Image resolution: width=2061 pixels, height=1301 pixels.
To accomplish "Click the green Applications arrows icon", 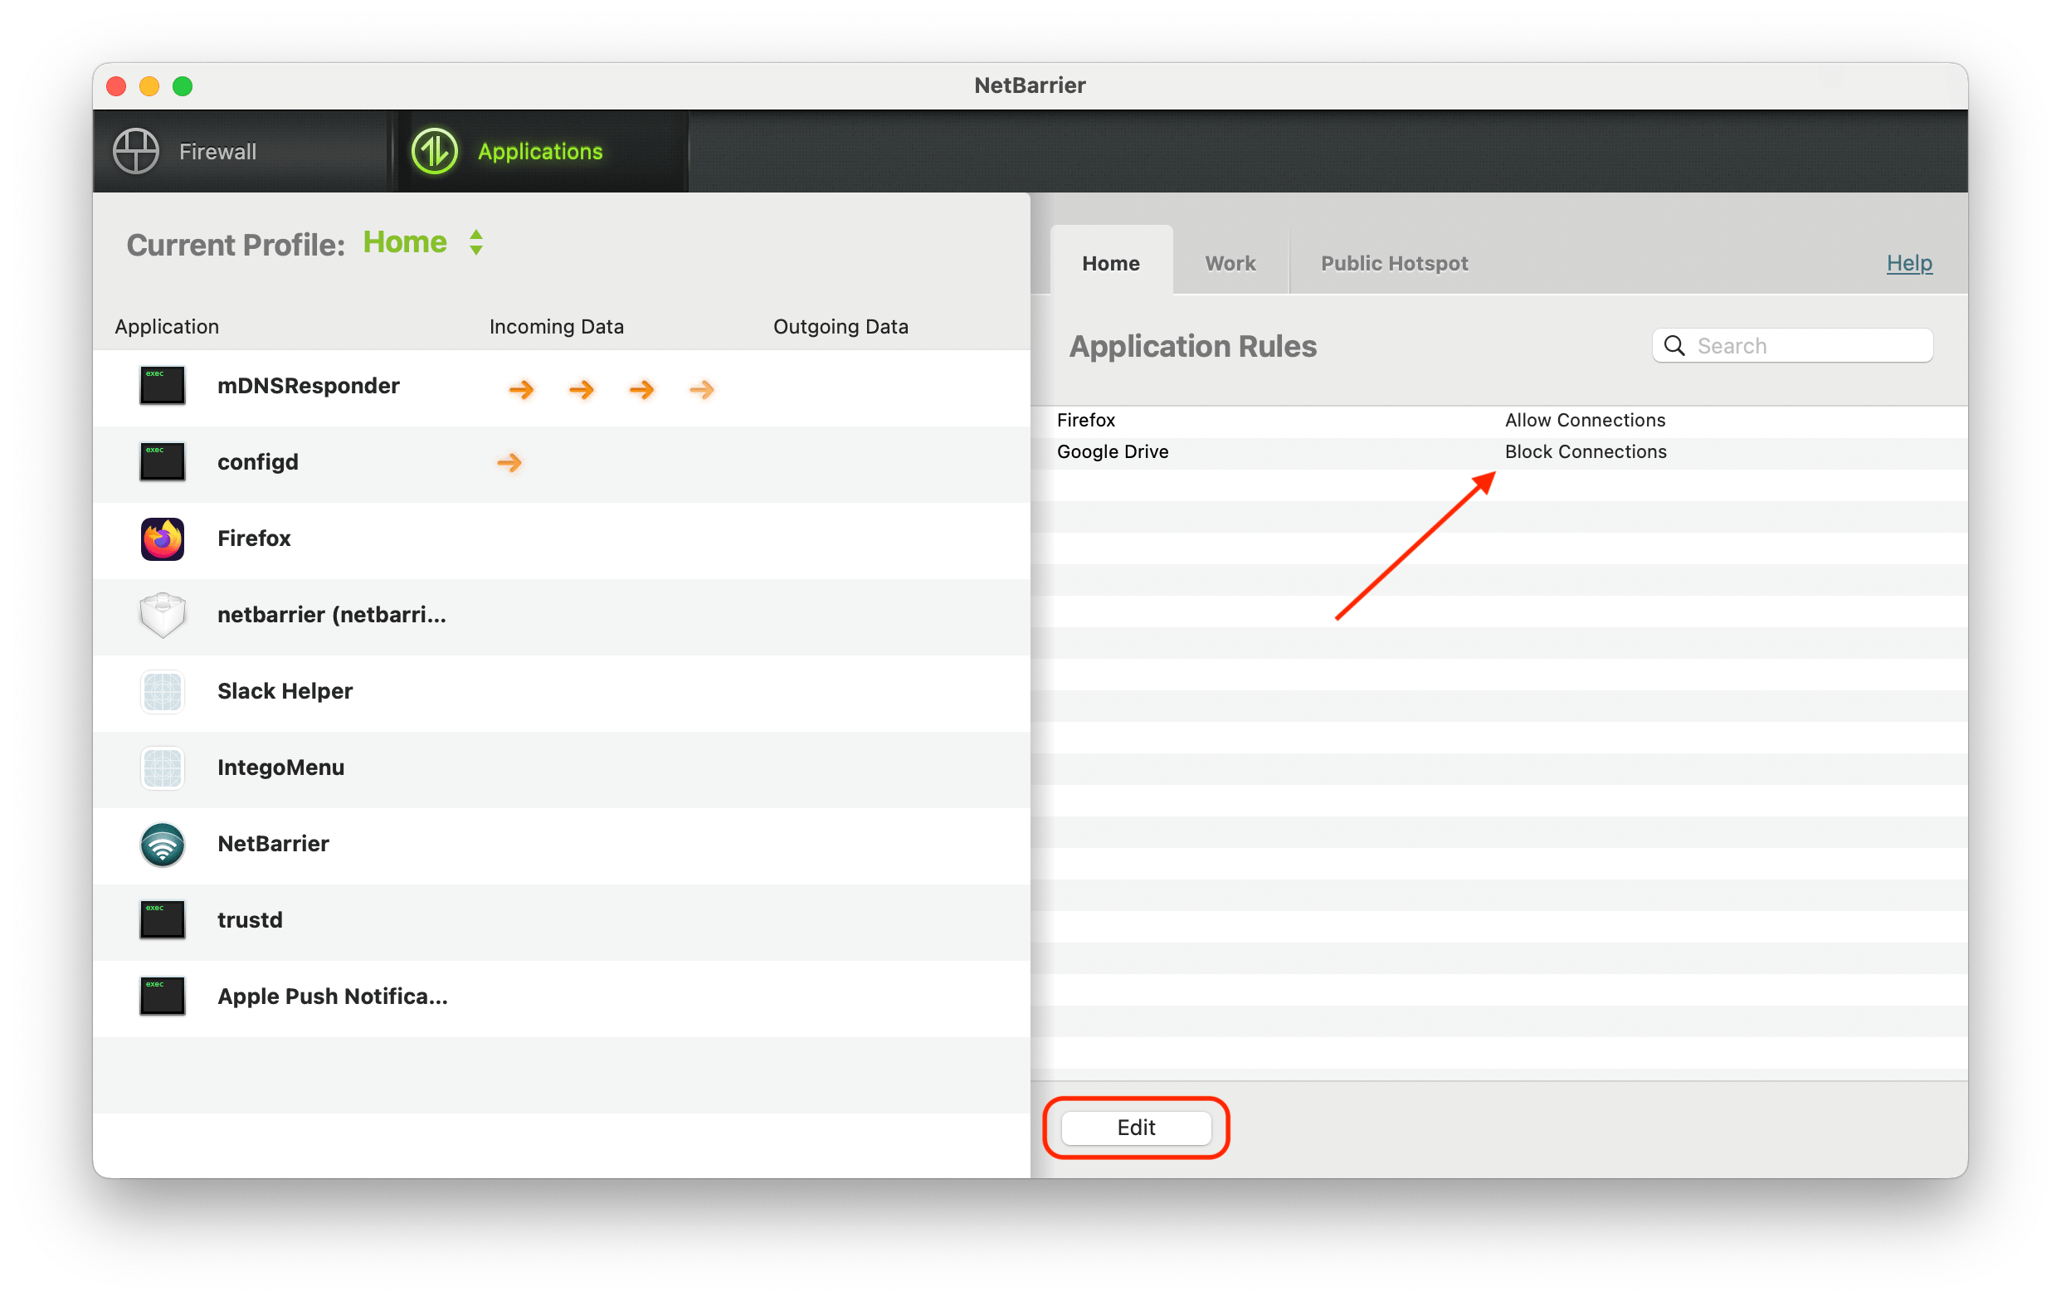I will point(435,151).
